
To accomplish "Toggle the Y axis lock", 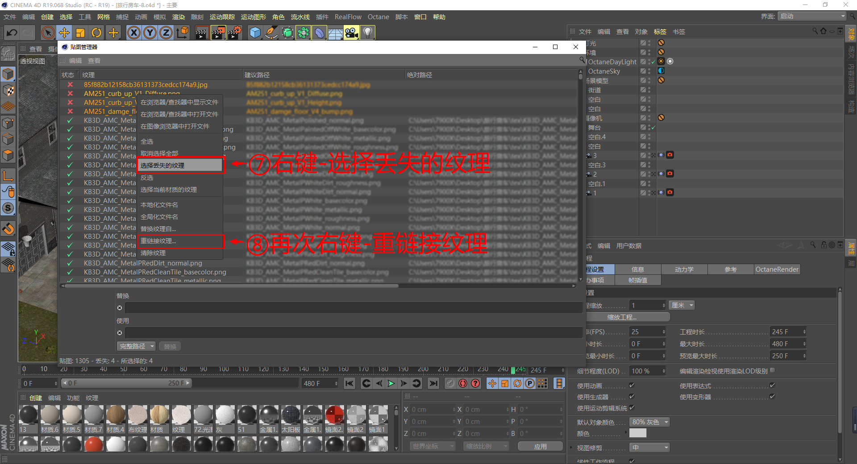I will [150, 33].
